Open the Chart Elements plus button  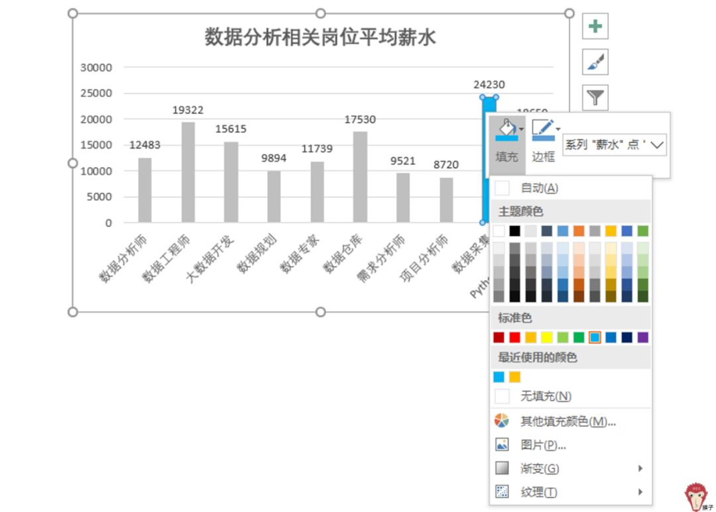595,26
